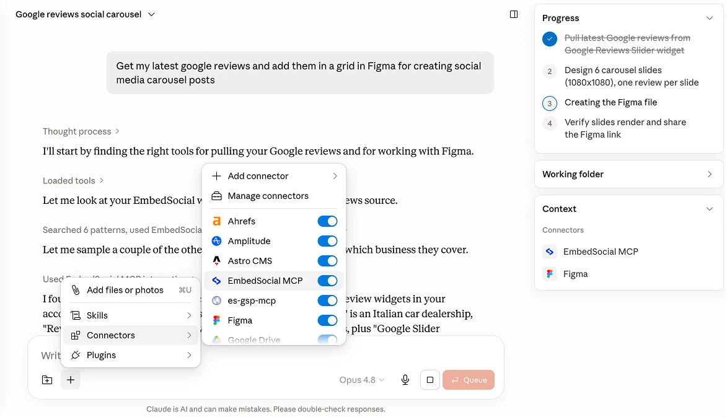Click the add folder icon
Screen dimensions: 727x417
(x=47, y=380)
